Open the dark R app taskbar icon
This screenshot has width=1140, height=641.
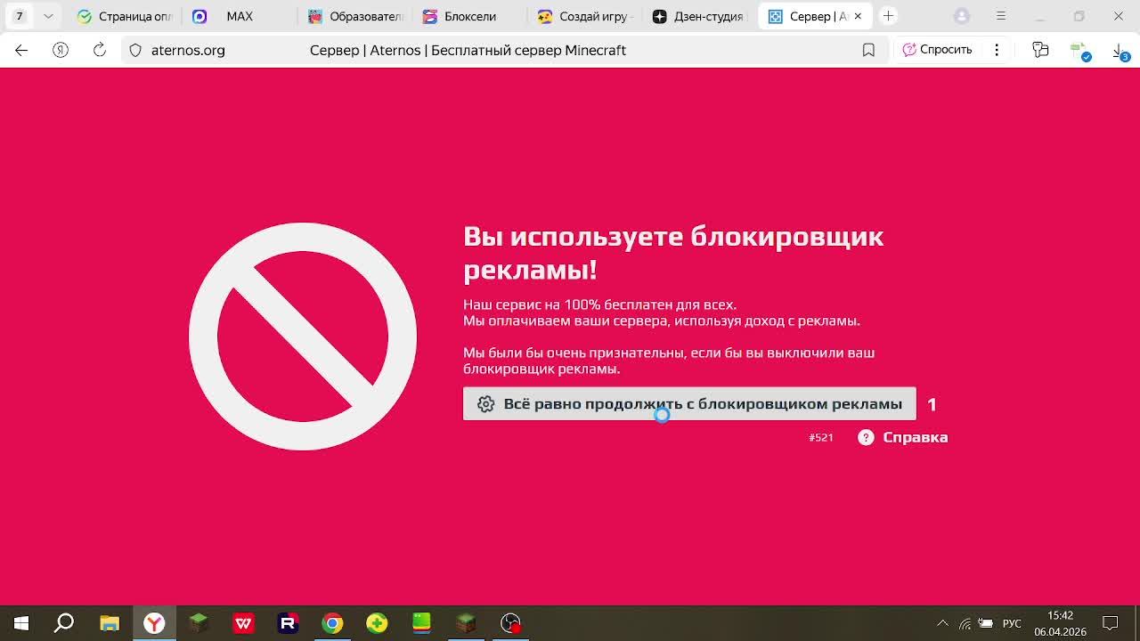pos(288,623)
